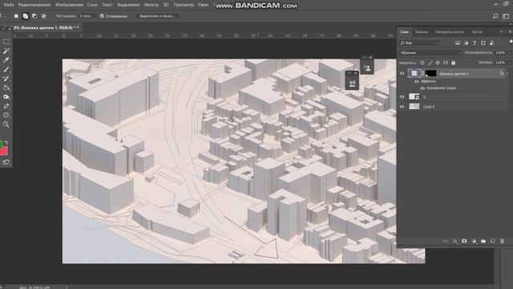This screenshot has height=289, width=513.
Task: Choose Intersect with Selection mode
Action: click(x=43, y=16)
